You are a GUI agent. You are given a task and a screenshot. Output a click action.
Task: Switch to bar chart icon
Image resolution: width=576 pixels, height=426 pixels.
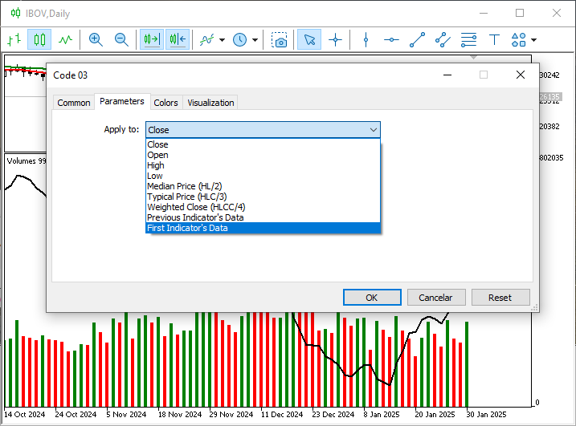pos(14,39)
